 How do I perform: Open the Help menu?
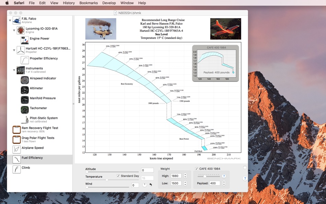142,3
